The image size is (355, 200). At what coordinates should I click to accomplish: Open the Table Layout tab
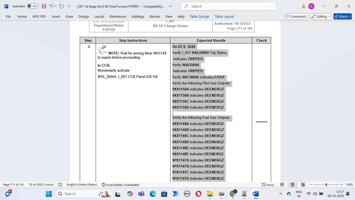click(x=224, y=16)
